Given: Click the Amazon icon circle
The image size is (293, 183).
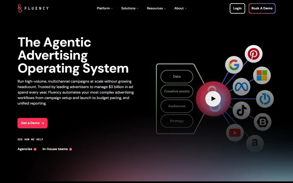Looking at the screenshot, I should click(255, 144).
